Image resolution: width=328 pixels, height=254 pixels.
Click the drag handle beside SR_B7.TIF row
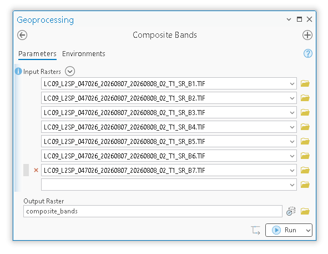(x=26, y=170)
